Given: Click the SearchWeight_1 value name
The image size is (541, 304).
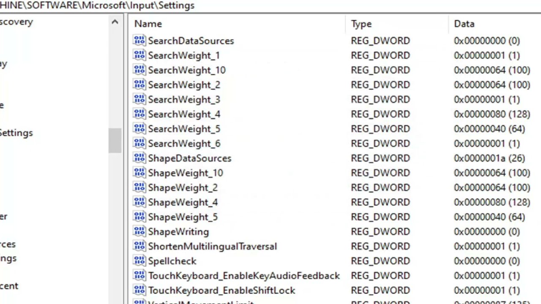Looking at the screenshot, I should [x=184, y=55].
